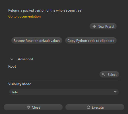
Task: Click the power icon on Close
Action: [28, 107]
